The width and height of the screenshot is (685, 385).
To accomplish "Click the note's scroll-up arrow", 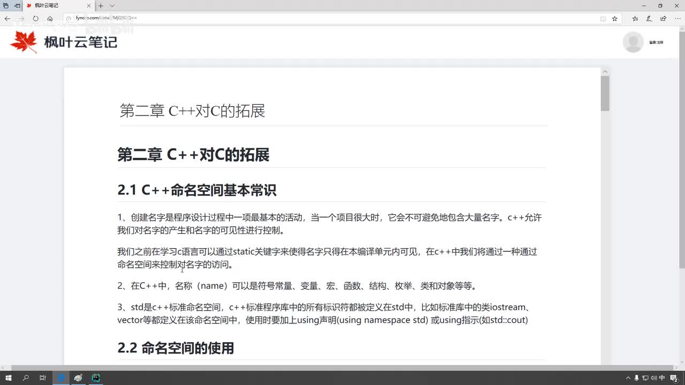I will pos(605,72).
